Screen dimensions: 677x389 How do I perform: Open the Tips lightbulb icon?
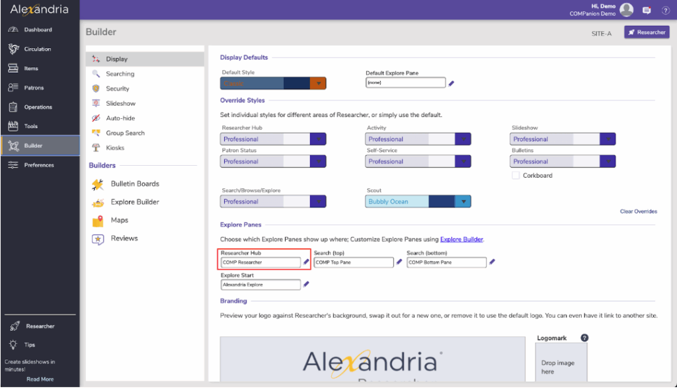click(x=13, y=345)
